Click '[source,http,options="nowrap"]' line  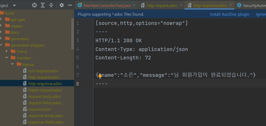(142, 23)
